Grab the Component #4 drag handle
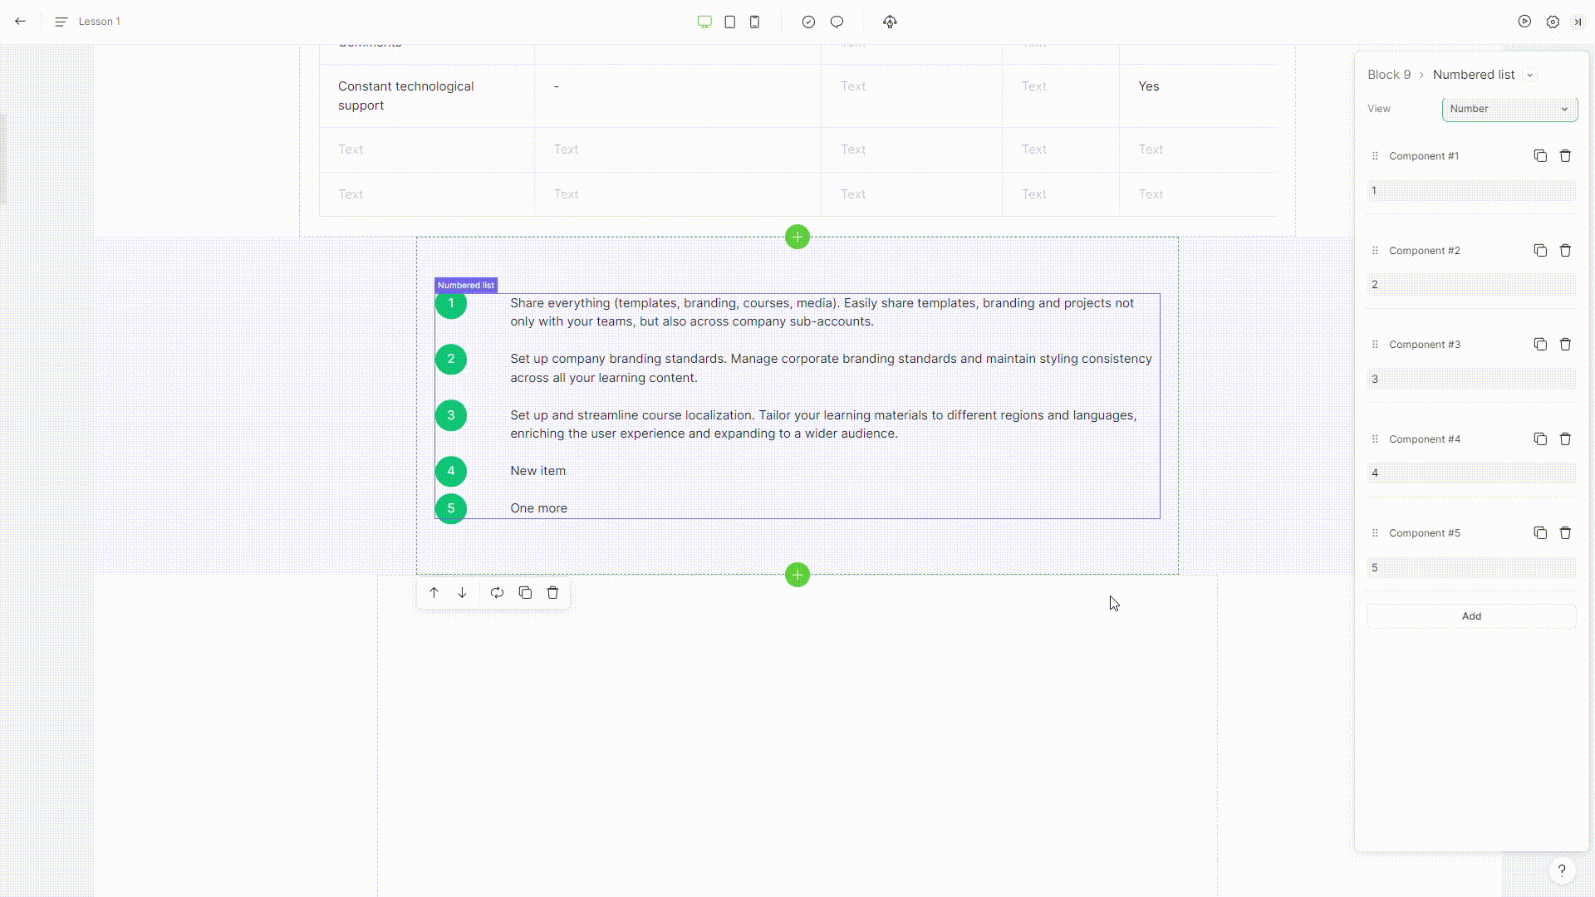Viewport: 1595px width, 897px height. pos(1375,439)
